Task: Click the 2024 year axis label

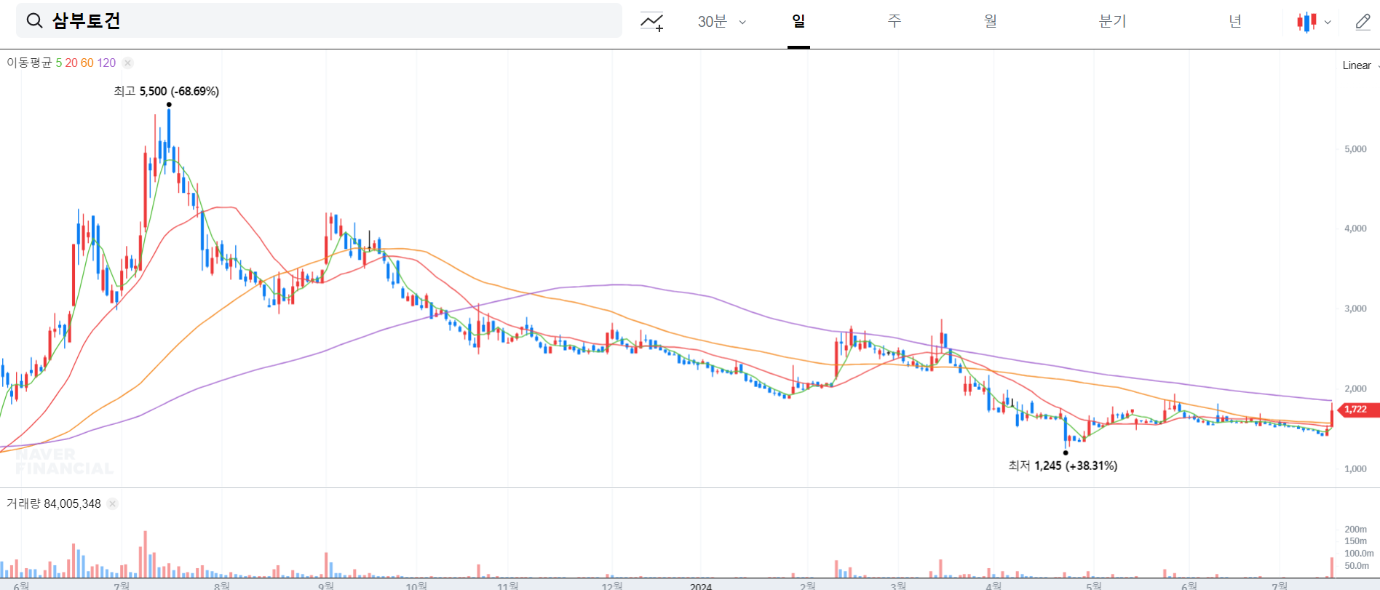Action: click(x=701, y=586)
